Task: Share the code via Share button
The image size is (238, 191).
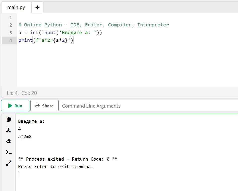Action: [44, 106]
